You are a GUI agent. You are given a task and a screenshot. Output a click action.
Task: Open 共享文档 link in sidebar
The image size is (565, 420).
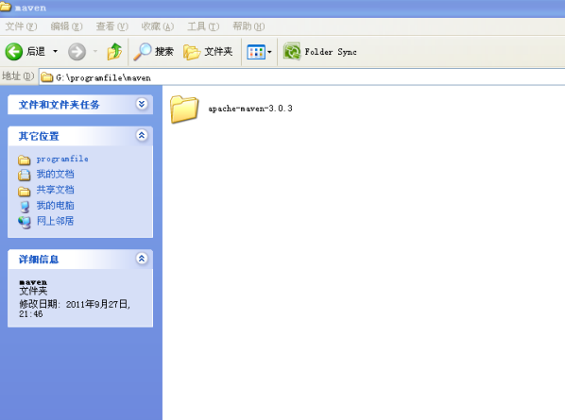(55, 190)
